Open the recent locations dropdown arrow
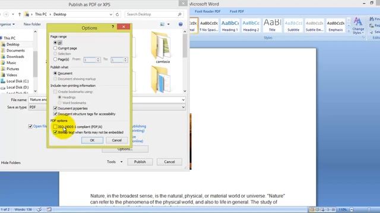Viewport: 380px width, 213px height. 13,14
